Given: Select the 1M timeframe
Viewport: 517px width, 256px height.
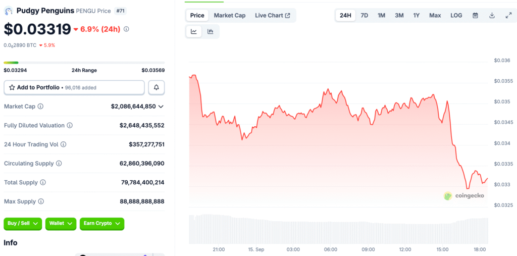Looking at the screenshot, I should pyautogui.click(x=382, y=16).
